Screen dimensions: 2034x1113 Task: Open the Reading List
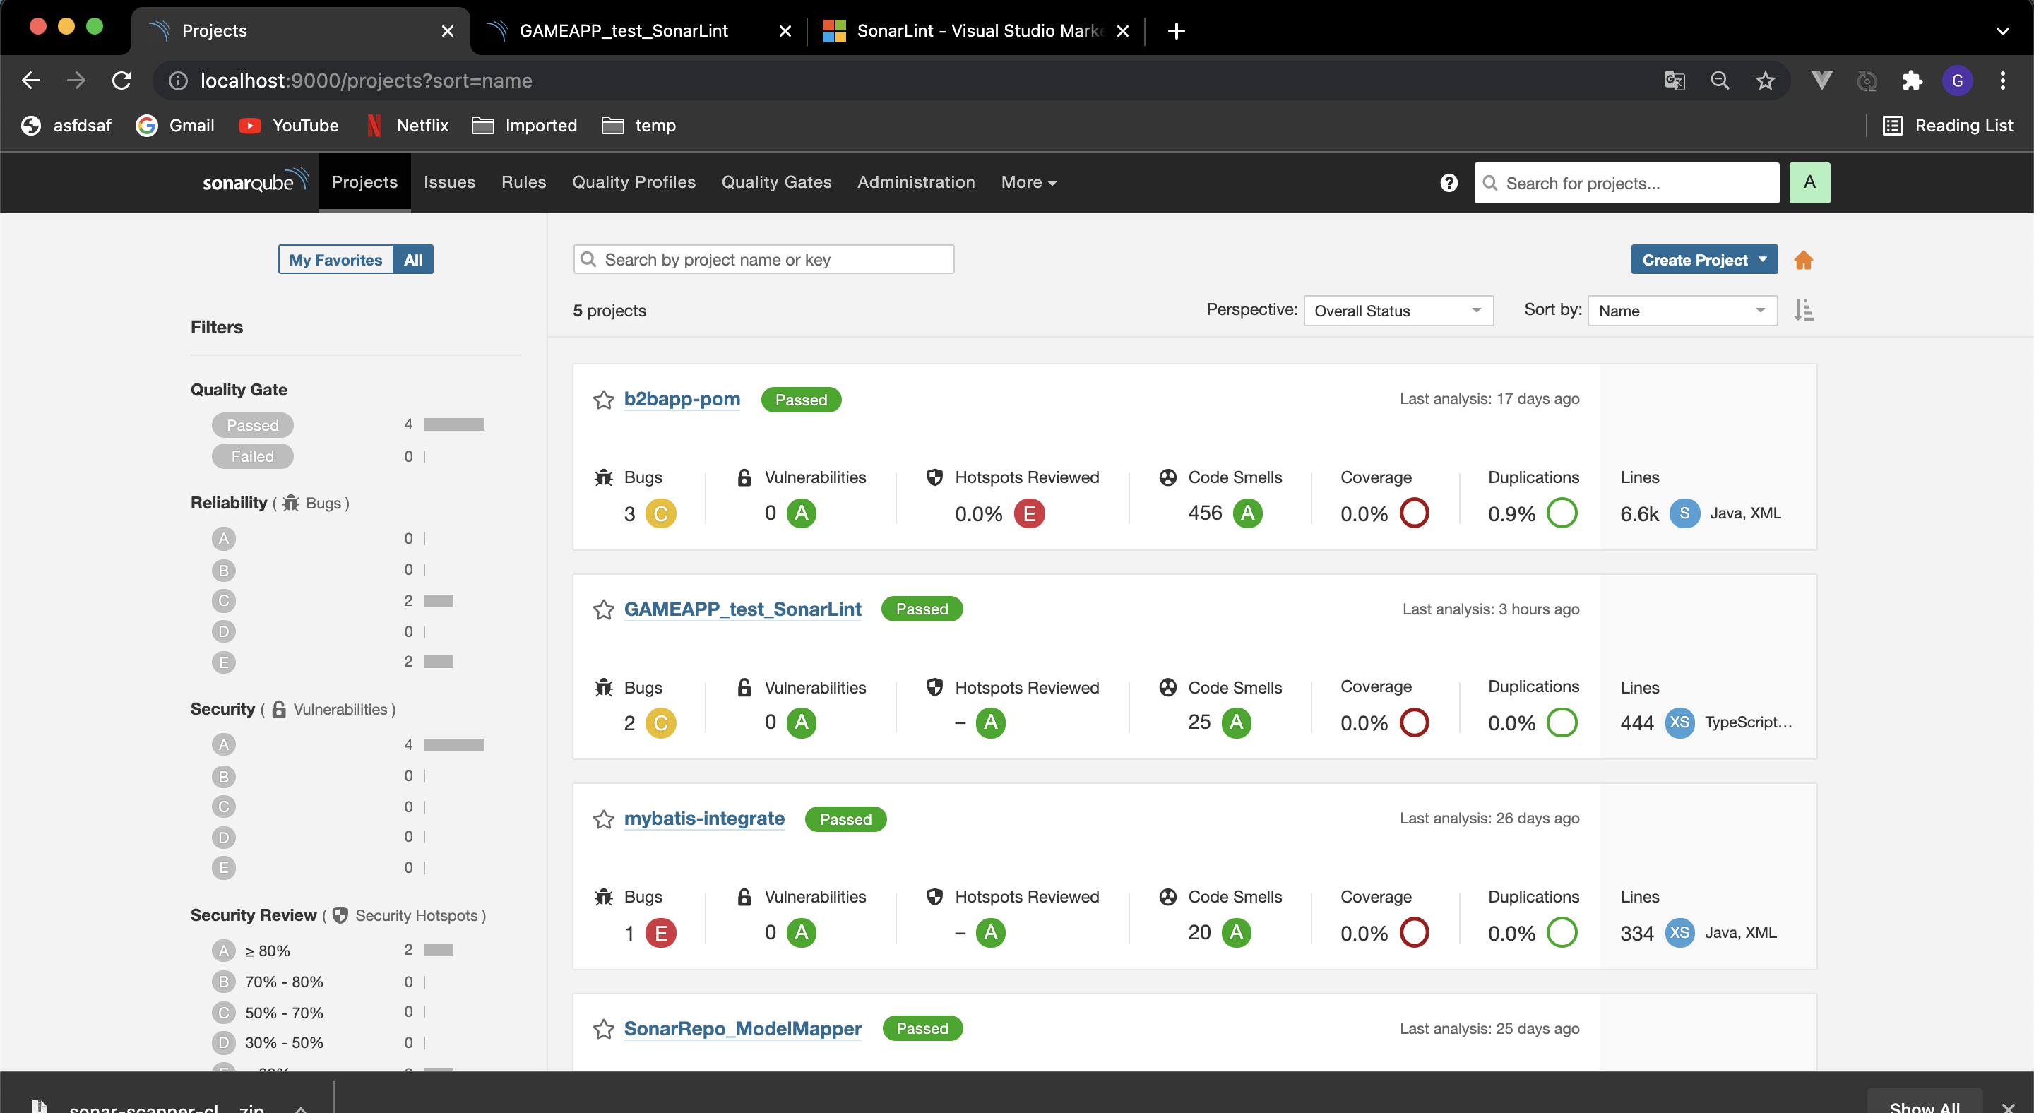1948,126
